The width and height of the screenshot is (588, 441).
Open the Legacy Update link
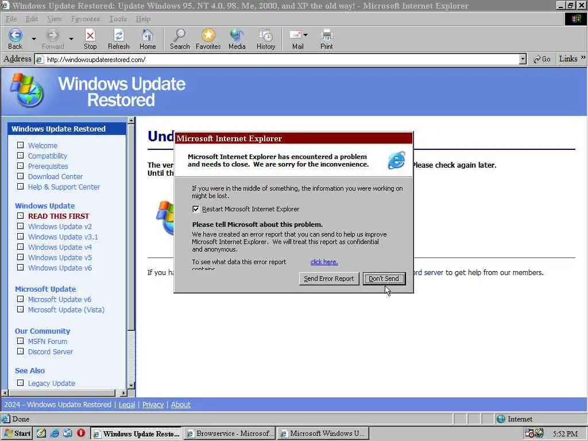point(52,383)
